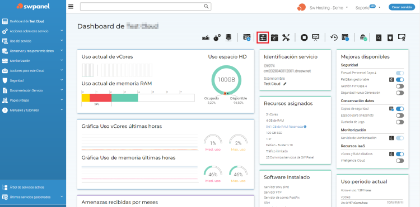This screenshot has height=207, width=420.
Task: Open Árbol de servicios activos
Action: (33, 187)
